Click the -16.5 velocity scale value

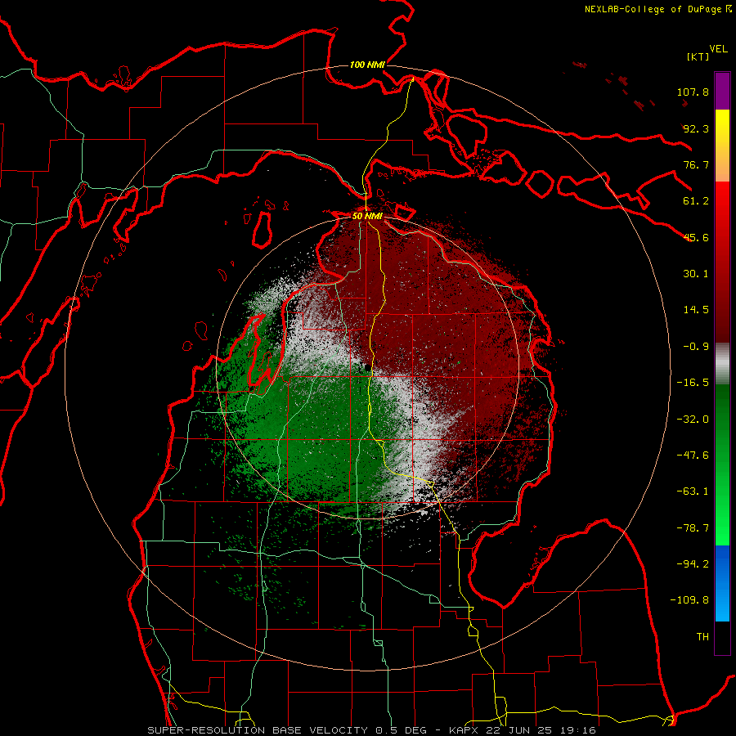tap(693, 383)
